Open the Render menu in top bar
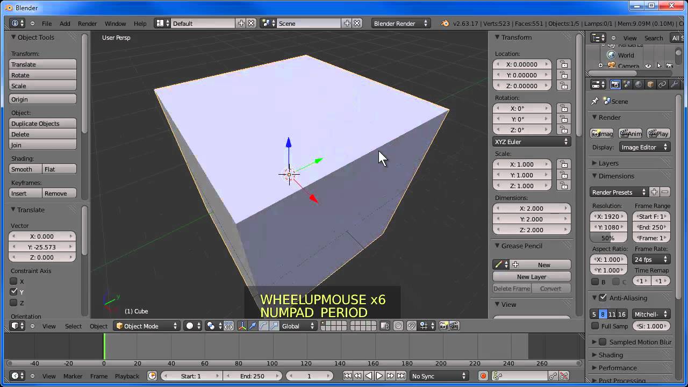Image resolution: width=688 pixels, height=387 pixels. pos(88,24)
